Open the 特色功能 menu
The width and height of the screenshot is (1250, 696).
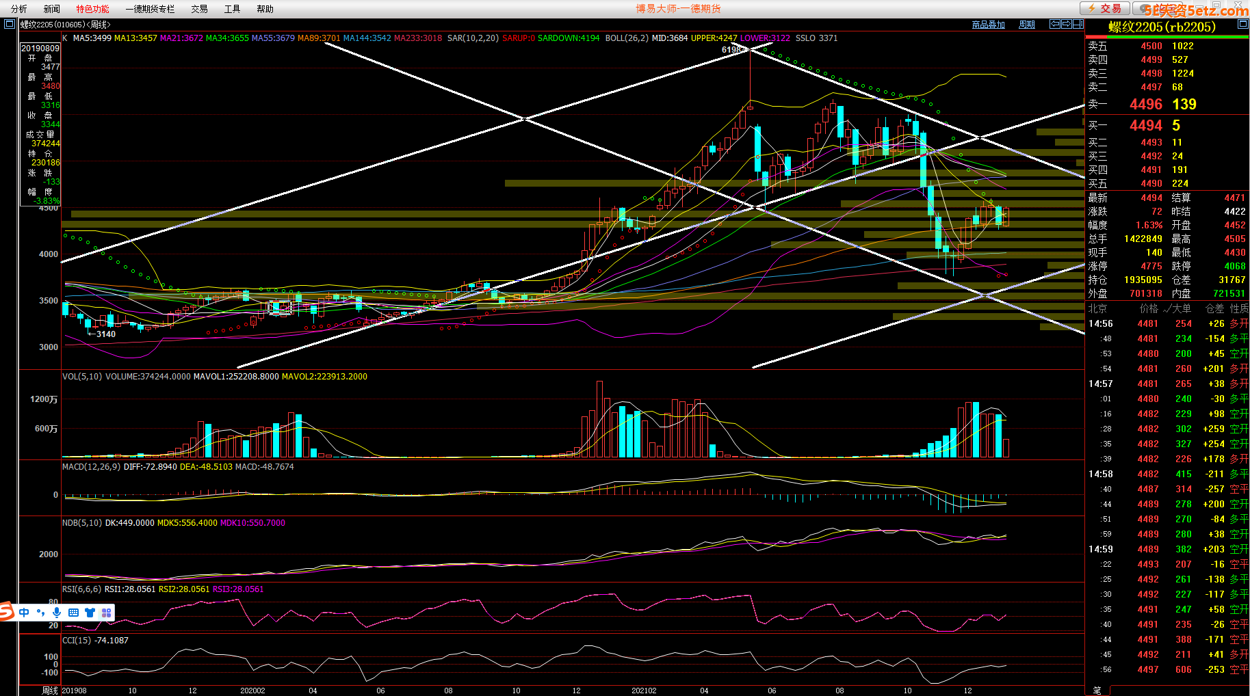tap(92, 9)
